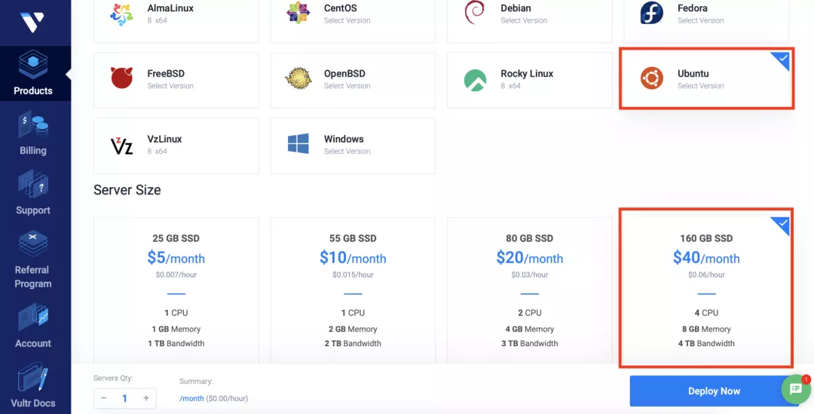Go to Support menu label

click(x=33, y=210)
